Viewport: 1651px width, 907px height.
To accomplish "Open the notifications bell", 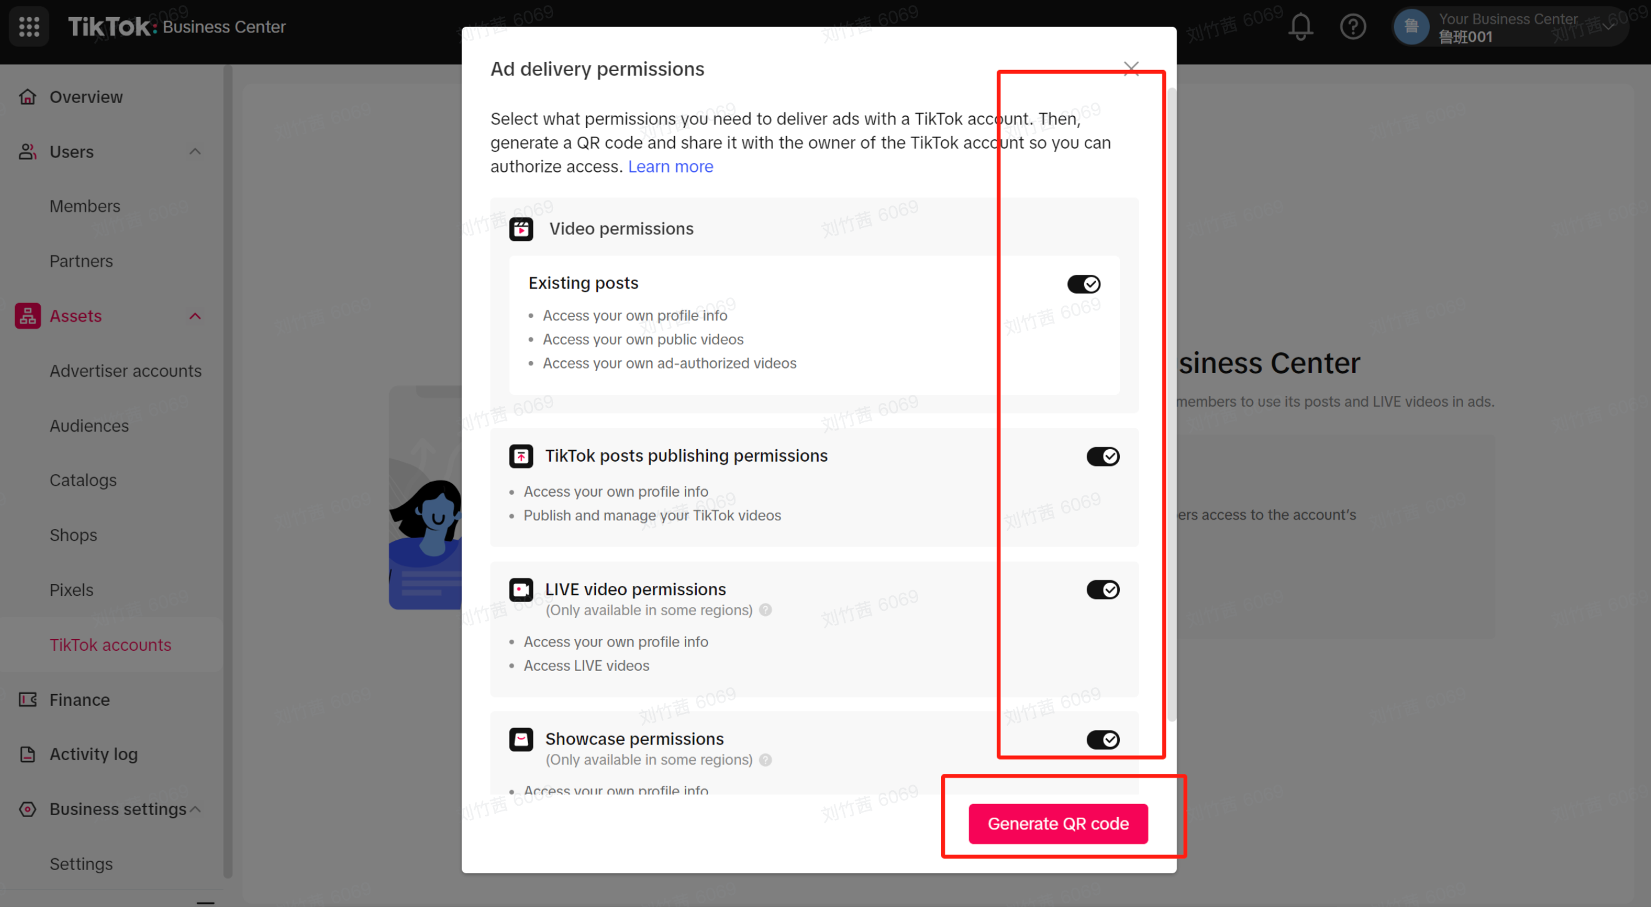I will tap(1300, 27).
